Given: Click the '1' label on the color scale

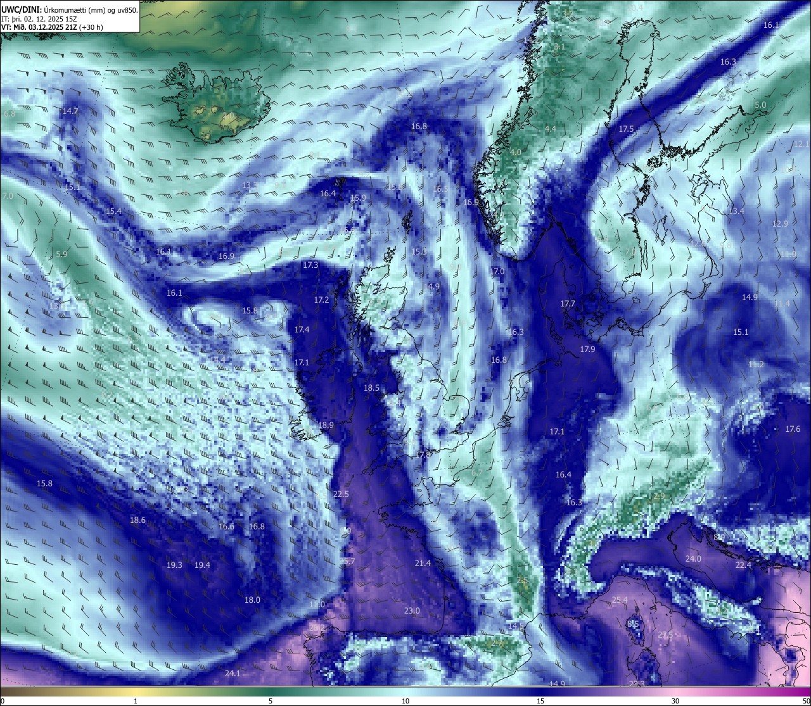Looking at the screenshot, I should 136,701.
